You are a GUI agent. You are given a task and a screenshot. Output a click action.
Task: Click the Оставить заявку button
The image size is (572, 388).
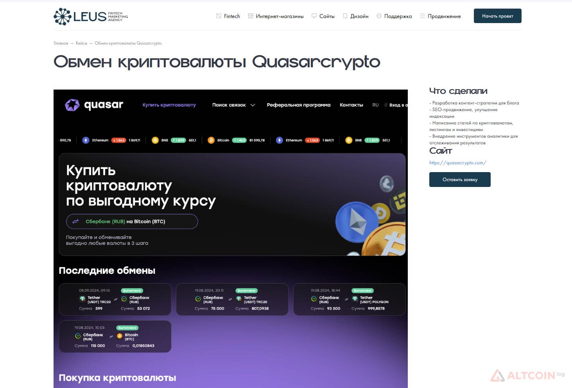(460, 180)
